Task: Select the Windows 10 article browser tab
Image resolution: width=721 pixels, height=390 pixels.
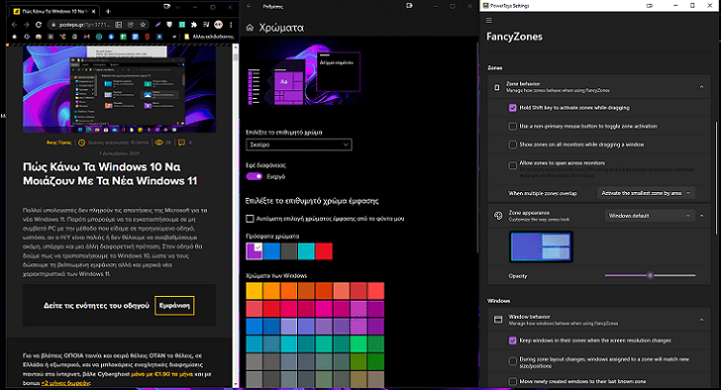Action: [54, 11]
